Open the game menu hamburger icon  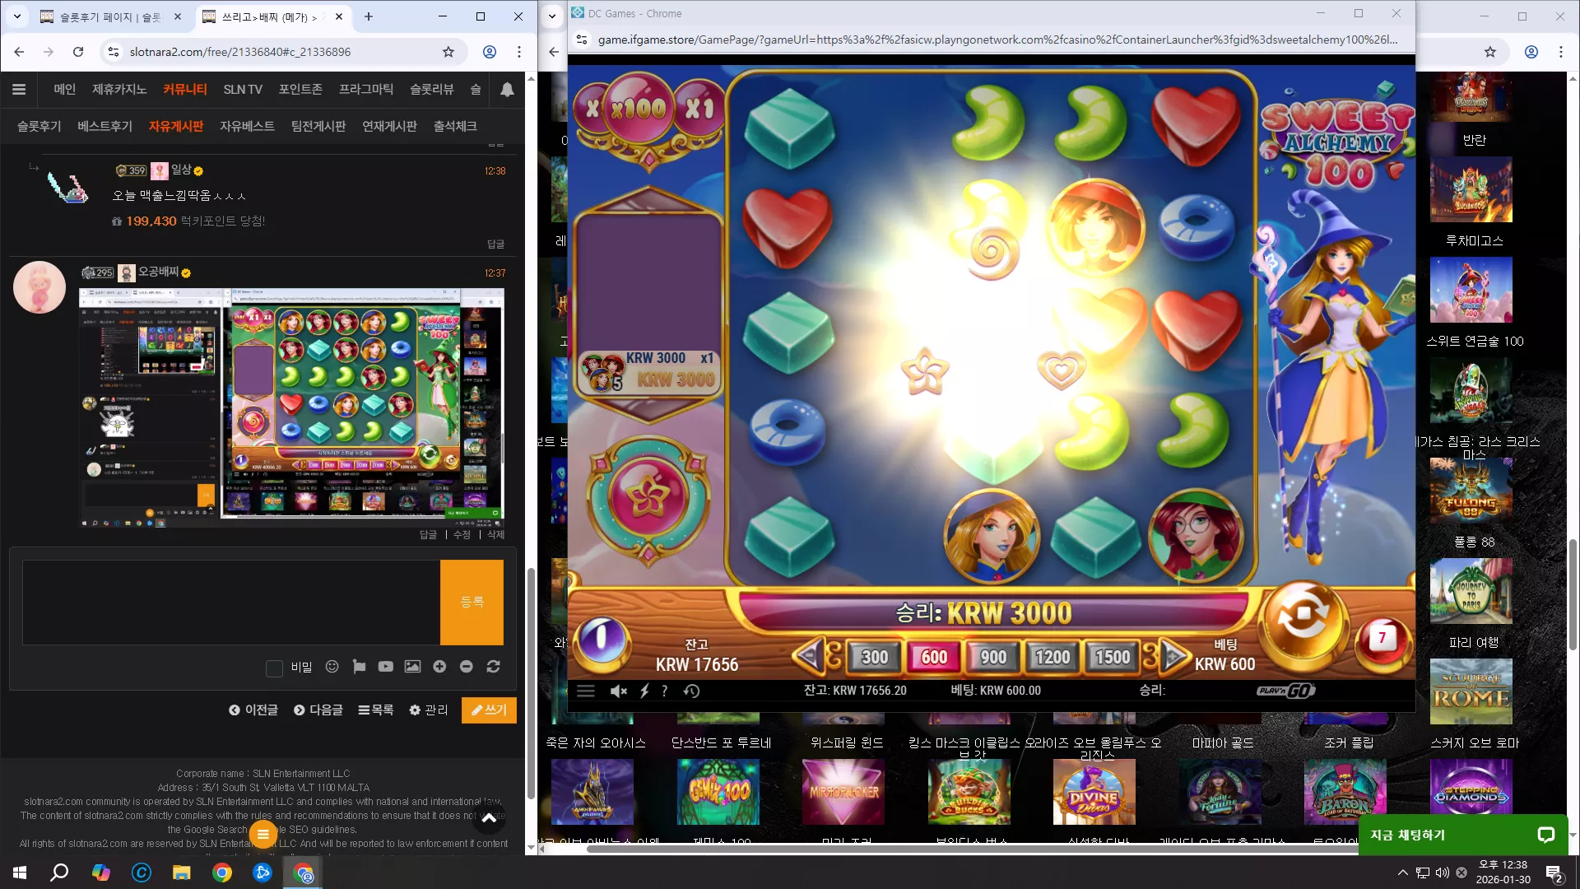click(586, 691)
